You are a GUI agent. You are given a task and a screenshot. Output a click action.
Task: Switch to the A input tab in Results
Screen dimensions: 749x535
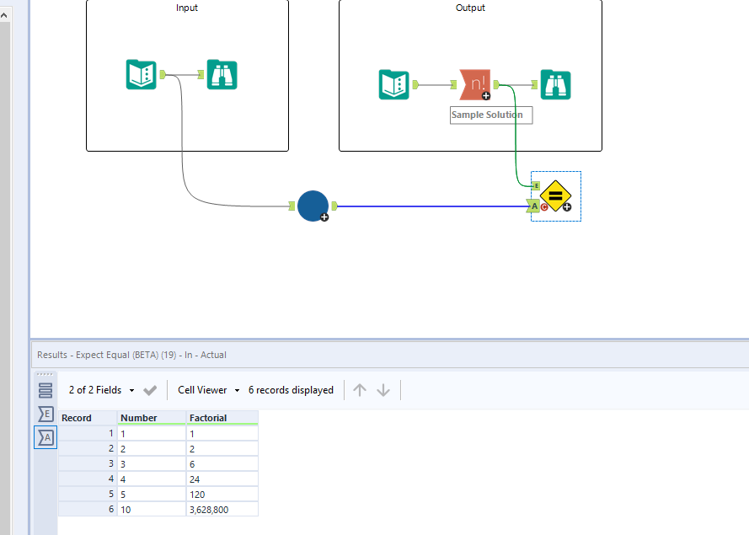[x=45, y=437]
